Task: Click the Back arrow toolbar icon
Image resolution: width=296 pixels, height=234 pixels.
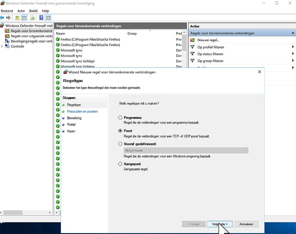Action: tap(2, 18)
